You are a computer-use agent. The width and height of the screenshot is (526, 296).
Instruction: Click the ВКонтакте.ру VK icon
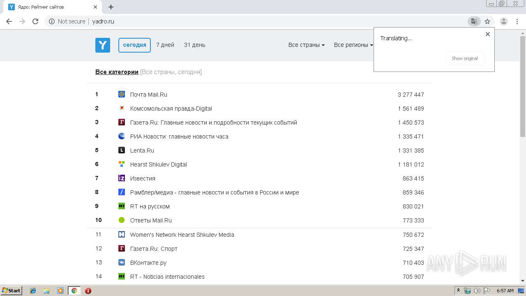pyautogui.click(x=122, y=262)
